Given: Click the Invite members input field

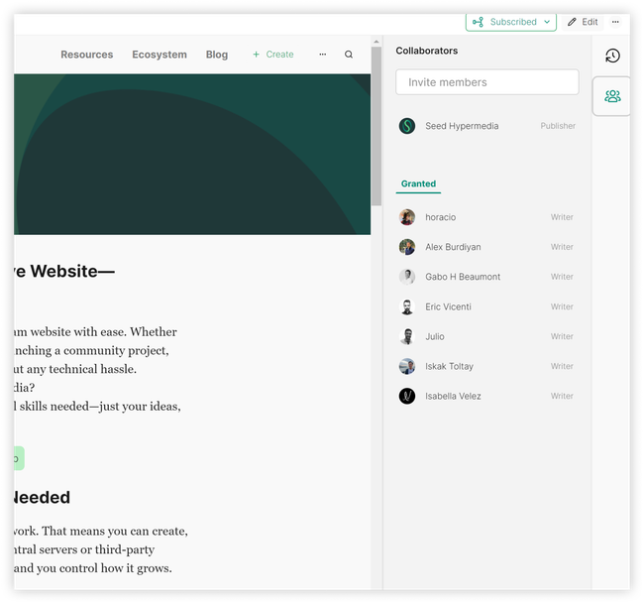Looking at the screenshot, I should pos(486,82).
